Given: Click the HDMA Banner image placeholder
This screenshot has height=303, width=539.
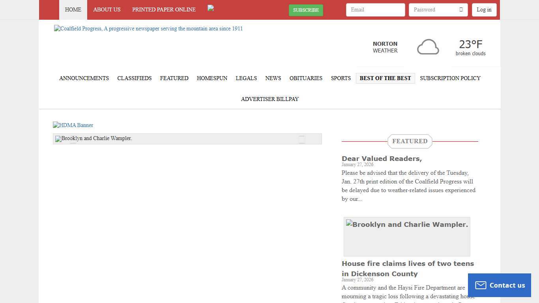Looking at the screenshot, I should (73, 125).
